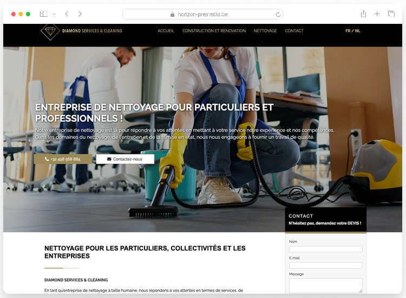Expand the sidebar options chevron
Image resolution: width=406 pixels, height=298 pixels.
pyautogui.click(x=54, y=14)
